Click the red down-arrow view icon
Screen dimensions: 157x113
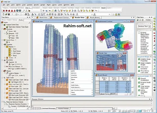tap(154, 41)
